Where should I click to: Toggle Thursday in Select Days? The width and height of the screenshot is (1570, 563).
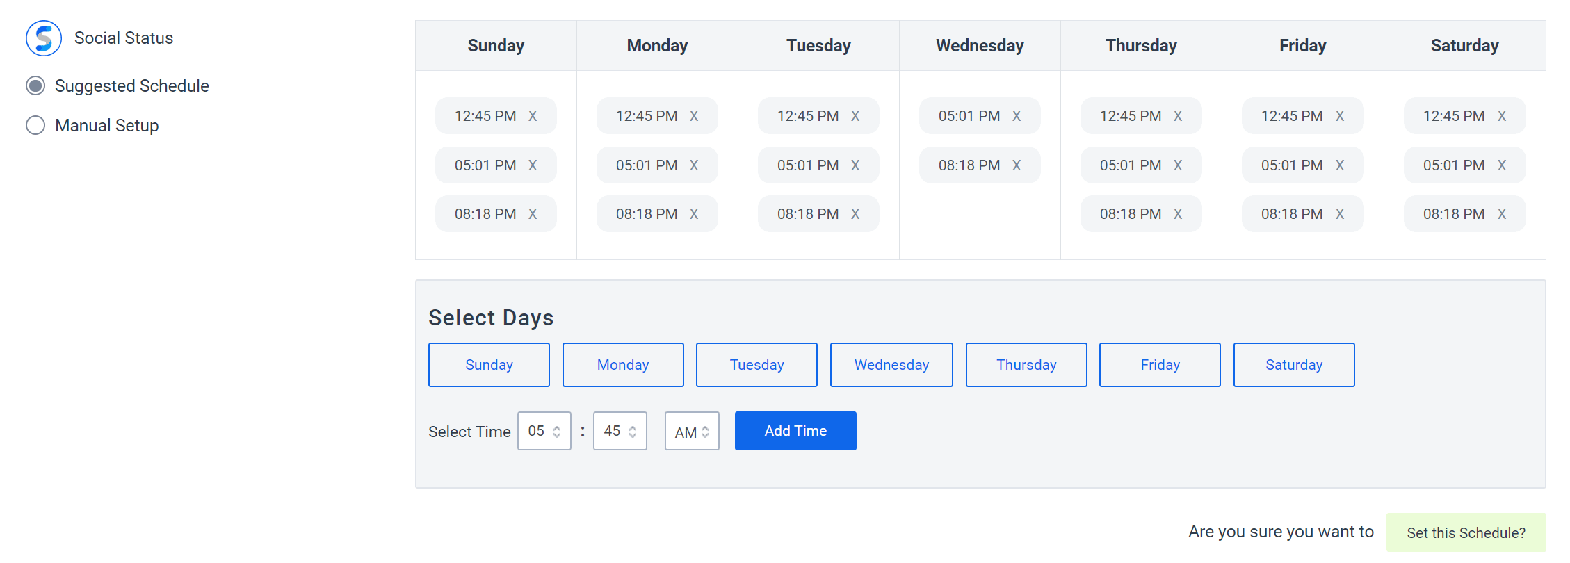1026,365
